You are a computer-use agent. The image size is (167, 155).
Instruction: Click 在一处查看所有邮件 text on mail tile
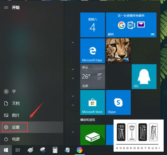pyautogui.click(x=131, y=16)
